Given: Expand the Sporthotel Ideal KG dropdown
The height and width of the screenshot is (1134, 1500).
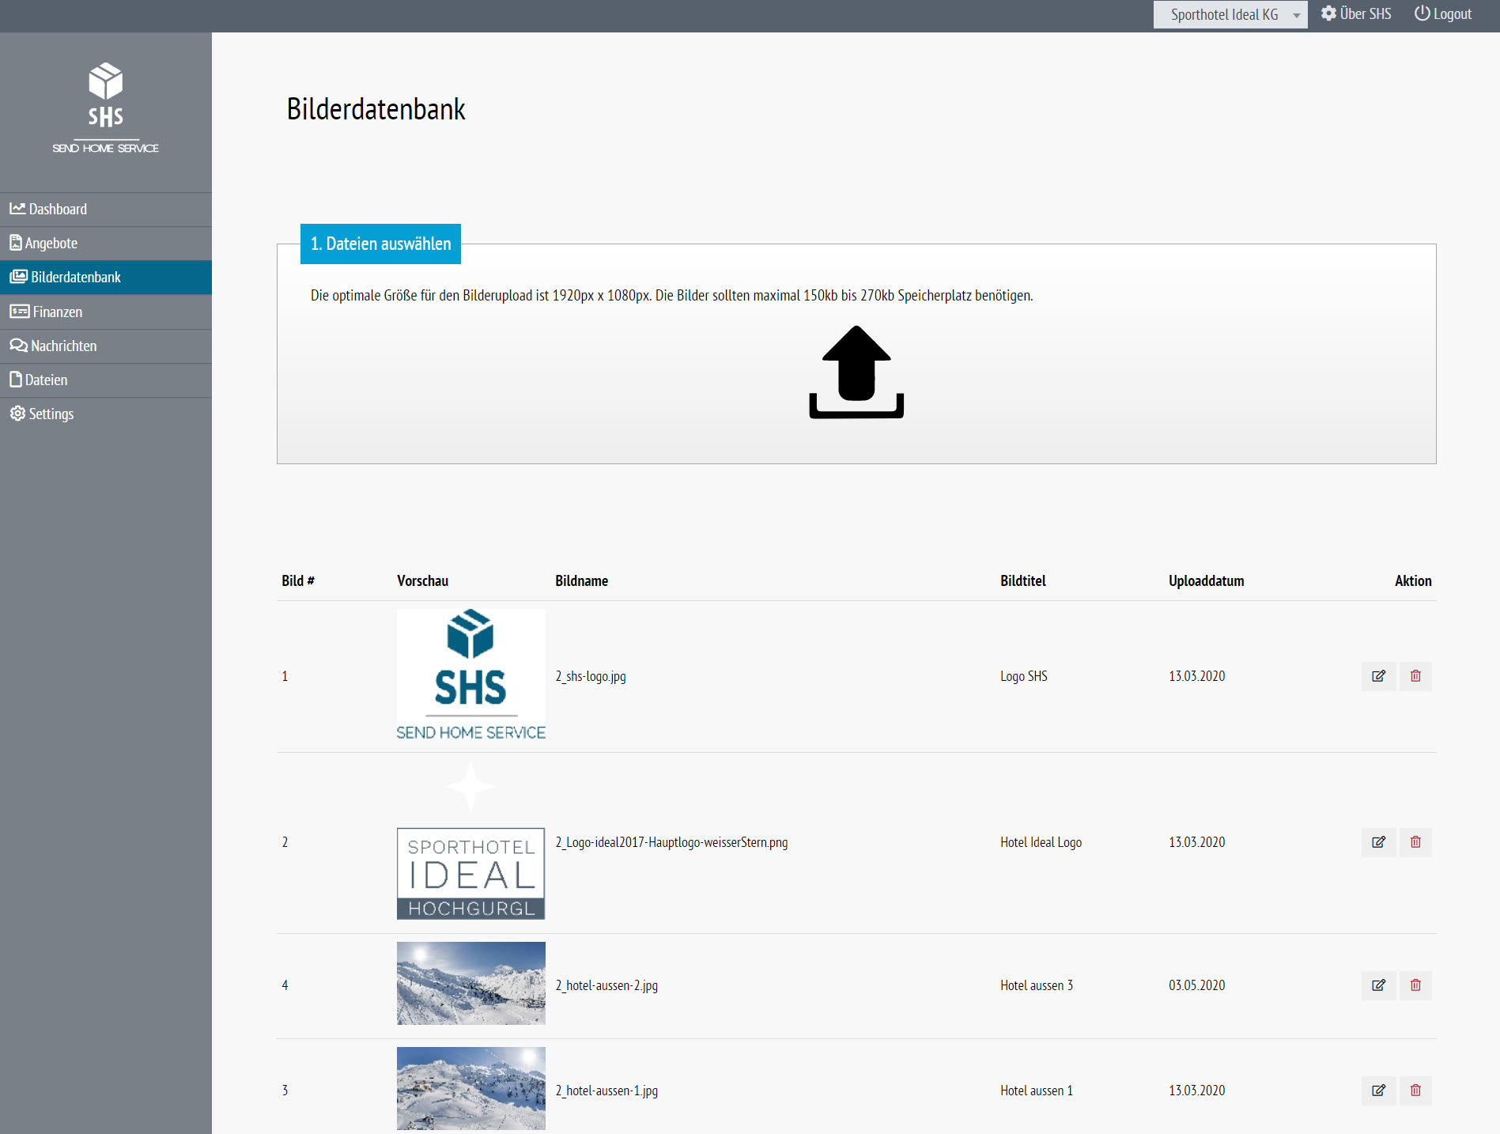Looking at the screenshot, I should (x=1230, y=14).
